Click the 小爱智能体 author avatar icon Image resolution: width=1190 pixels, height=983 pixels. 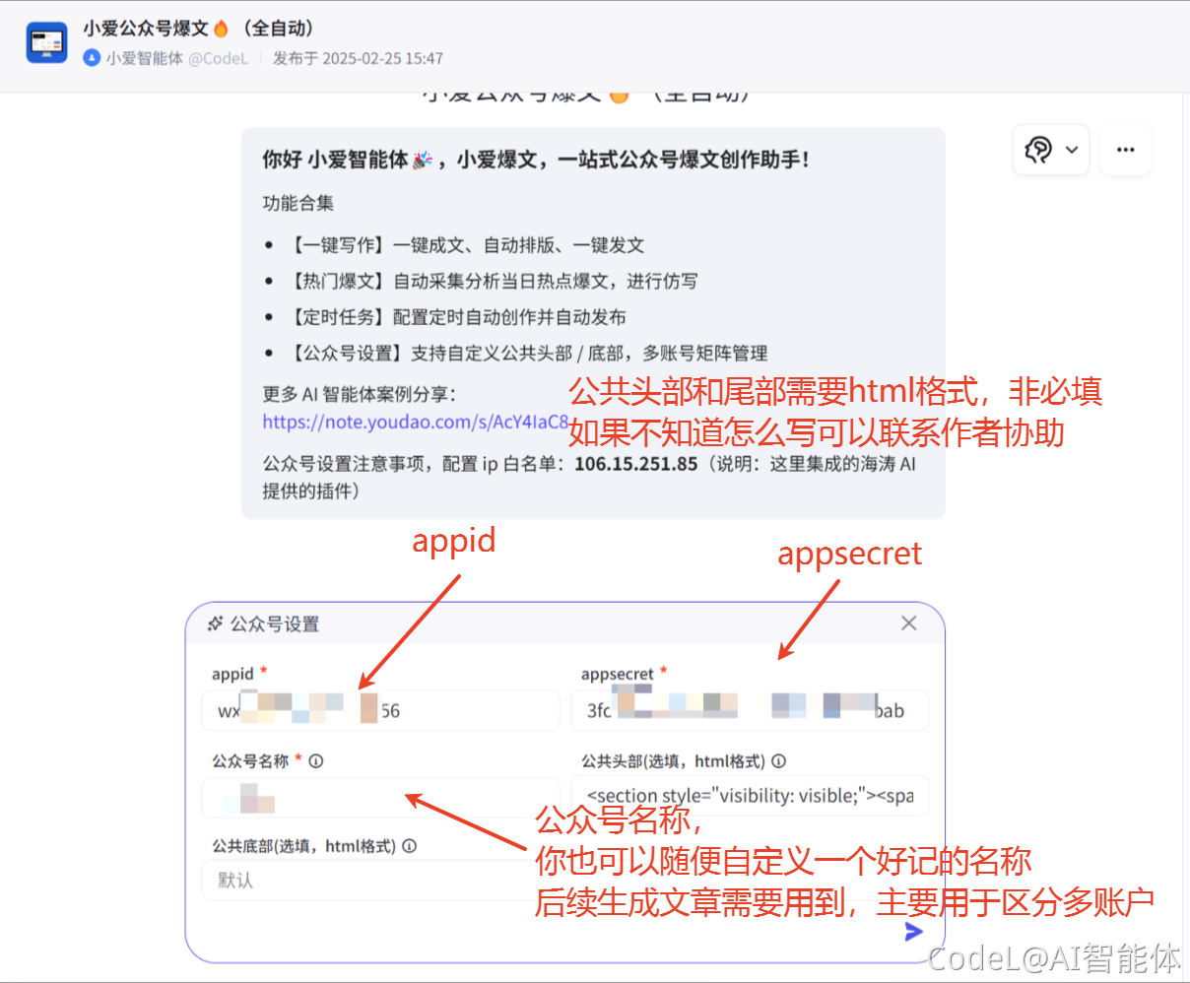tap(92, 58)
